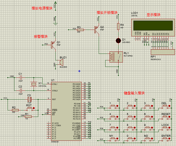The width and height of the screenshot is (176, 146).
Task: Push keypad button 6
Action: [x=148, y=118]
